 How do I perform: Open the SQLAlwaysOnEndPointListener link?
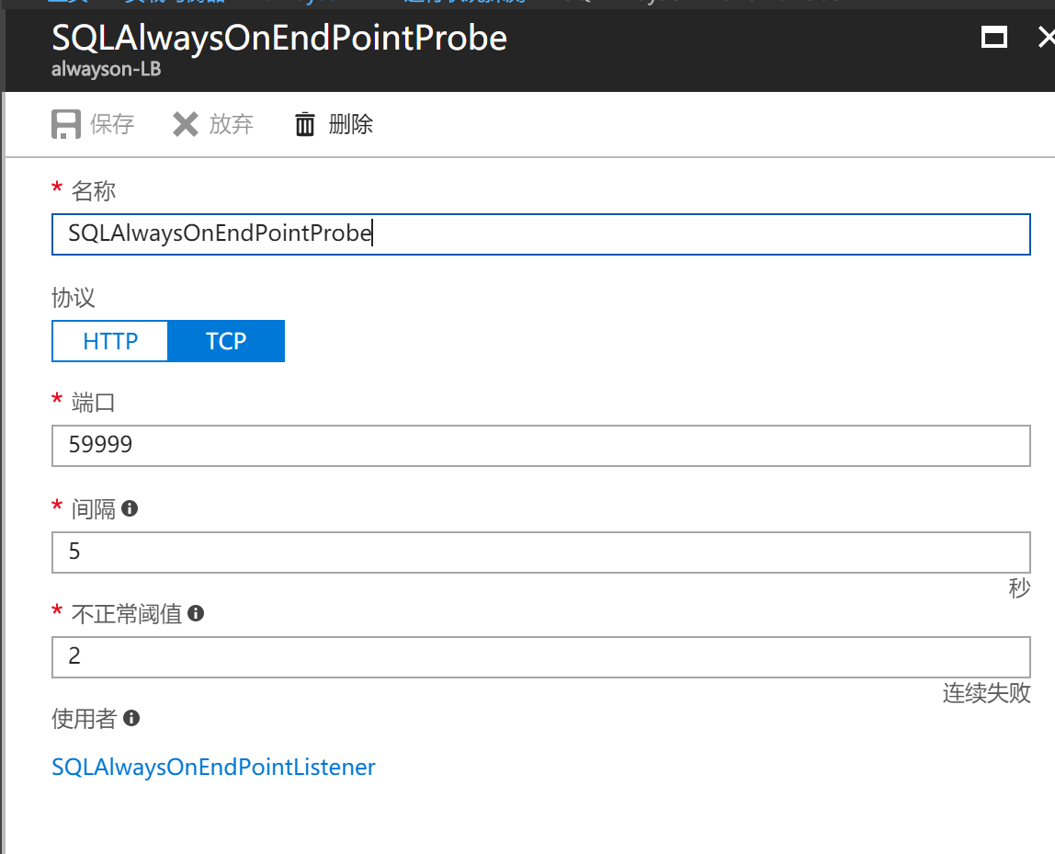pos(213,767)
